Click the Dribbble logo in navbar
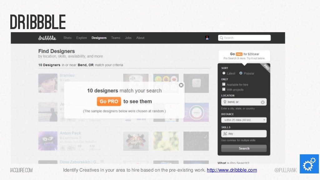This screenshot has width=320, height=180. click(x=47, y=38)
